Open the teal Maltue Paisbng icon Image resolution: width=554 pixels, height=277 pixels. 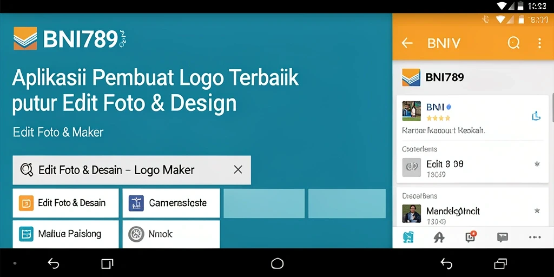tap(26, 234)
